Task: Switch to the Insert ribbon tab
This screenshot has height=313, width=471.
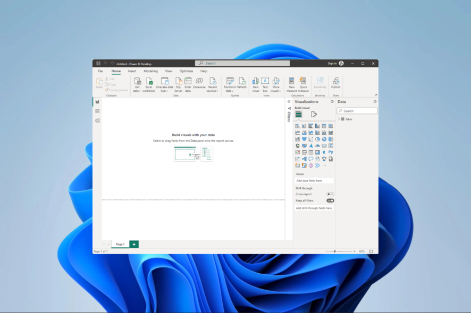Action: click(x=132, y=71)
